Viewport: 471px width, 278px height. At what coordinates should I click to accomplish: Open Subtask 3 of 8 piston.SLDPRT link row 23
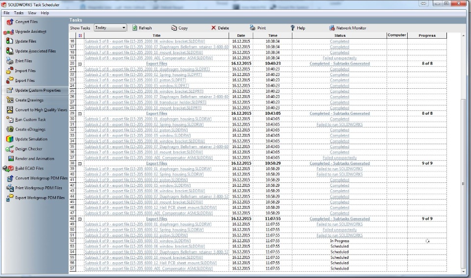tap(135, 80)
